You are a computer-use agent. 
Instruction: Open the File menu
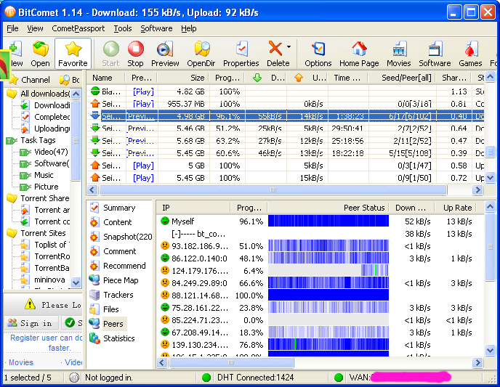coord(12,28)
